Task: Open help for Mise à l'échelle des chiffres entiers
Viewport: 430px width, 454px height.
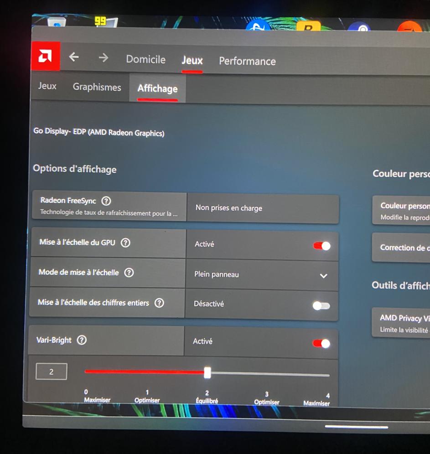Action: coord(159,303)
